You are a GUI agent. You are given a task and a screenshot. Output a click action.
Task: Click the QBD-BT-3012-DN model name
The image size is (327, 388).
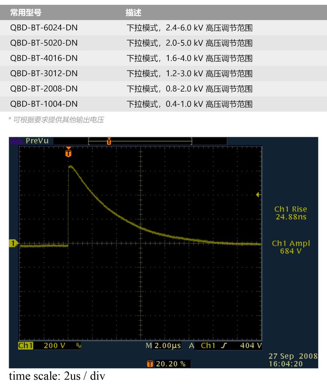coord(44,73)
